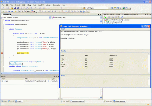Toggle the Watch 1 auto-hide pin
152x106 pixels.
[x=56, y=76]
